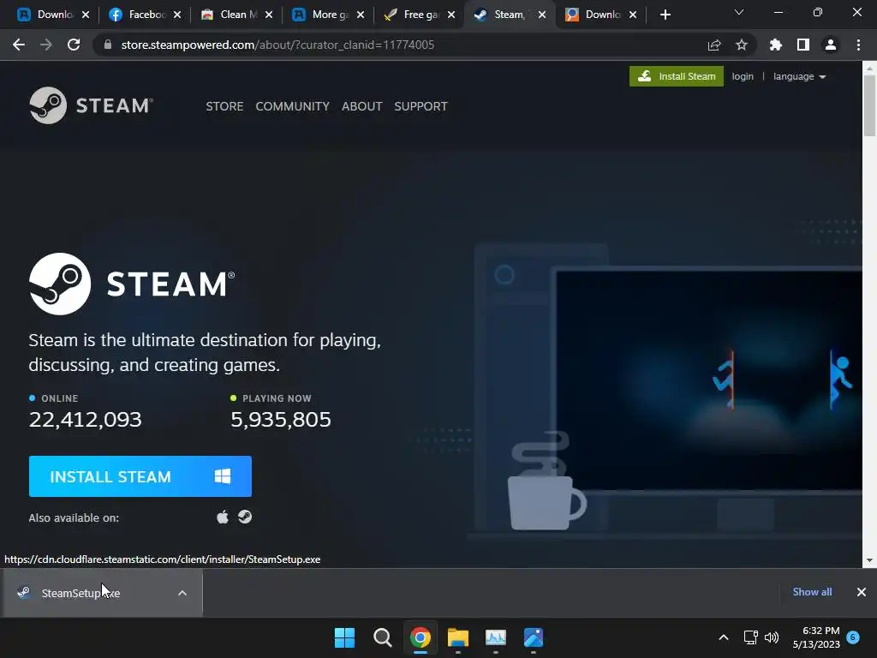Open the tab search chevron
The image size is (877, 658).
click(739, 12)
